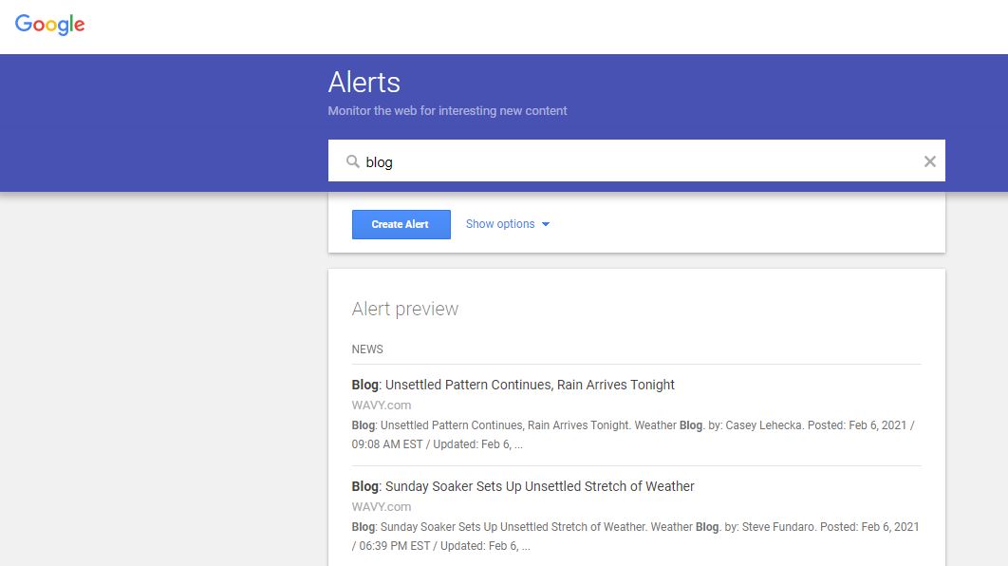Expand options using the small down arrow
Image resolution: width=1008 pixels, height=566 pixels.
click(546, 224)
